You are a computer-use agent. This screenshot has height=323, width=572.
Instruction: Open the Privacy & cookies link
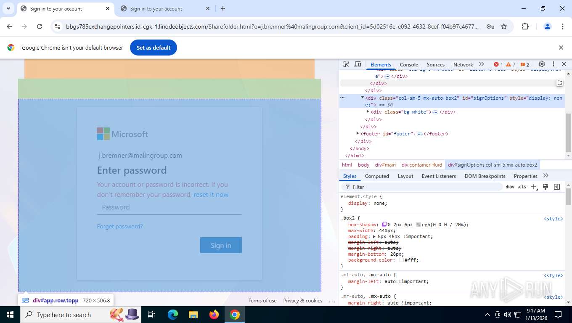point(303,301)
